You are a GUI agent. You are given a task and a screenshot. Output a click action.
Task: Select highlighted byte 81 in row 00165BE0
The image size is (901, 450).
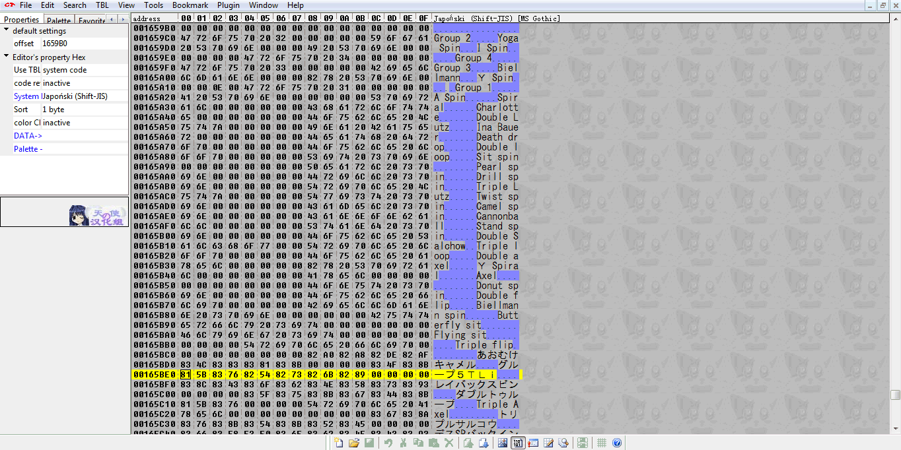pos(186,375)
